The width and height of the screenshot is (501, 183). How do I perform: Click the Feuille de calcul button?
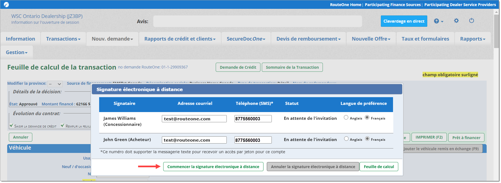[x=379, y=167]
